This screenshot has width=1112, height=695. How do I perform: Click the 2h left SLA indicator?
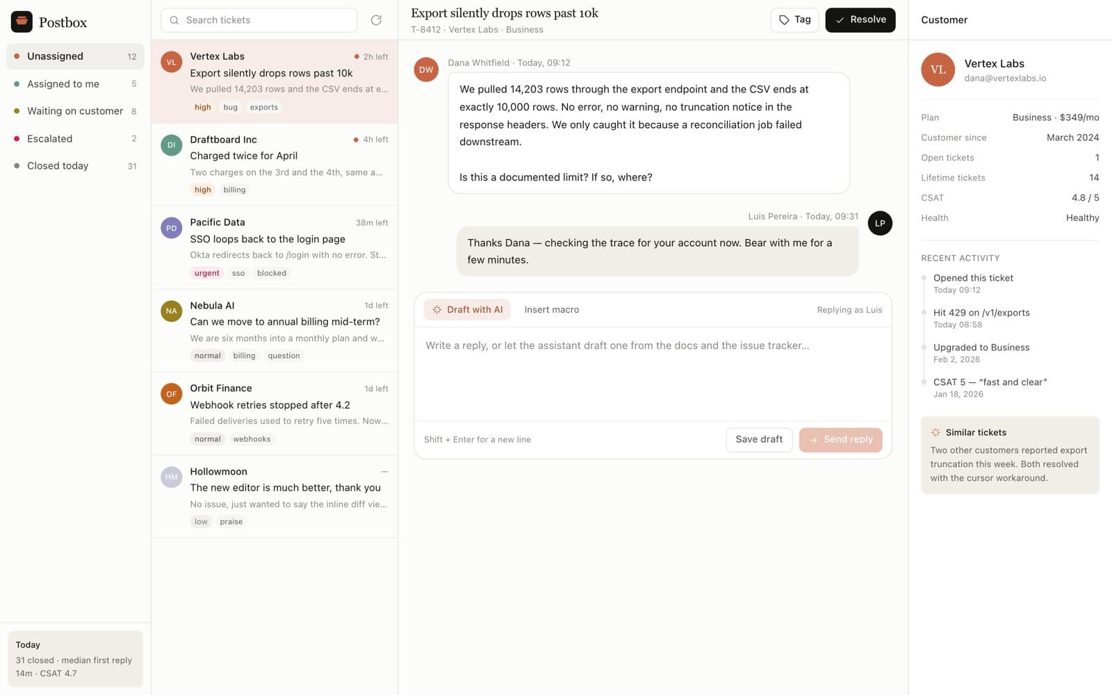click(371, 57)
